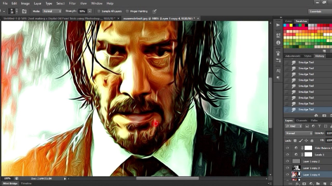Create new document from current history state
The height and width of the screenshot is (186, 332).
[316, 115]
